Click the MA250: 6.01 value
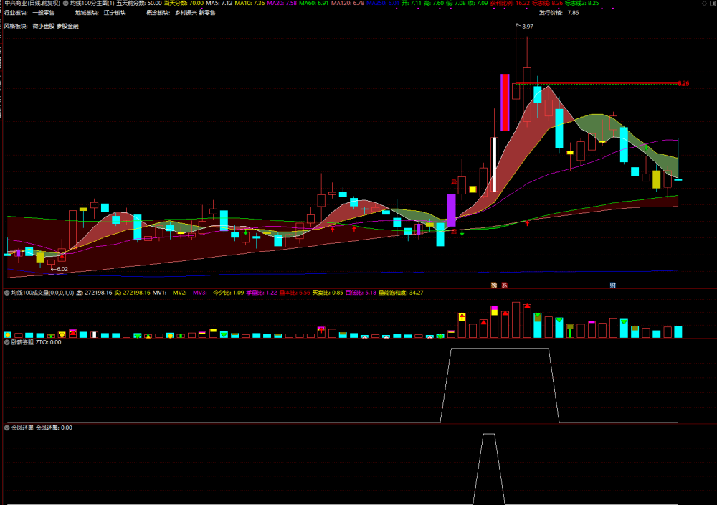717x505 pixels. coord(383,3)
